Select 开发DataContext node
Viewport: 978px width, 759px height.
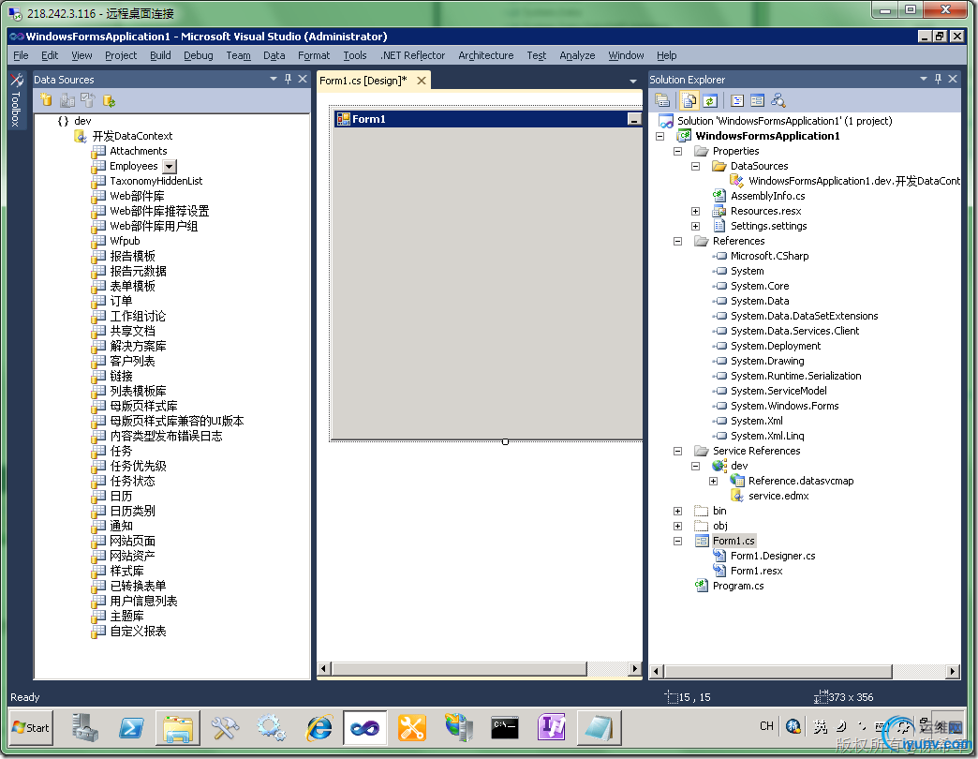coord(132,136)
